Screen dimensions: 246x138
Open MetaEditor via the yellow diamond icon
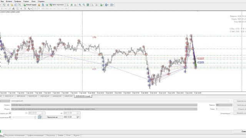(x=39, y=5)
